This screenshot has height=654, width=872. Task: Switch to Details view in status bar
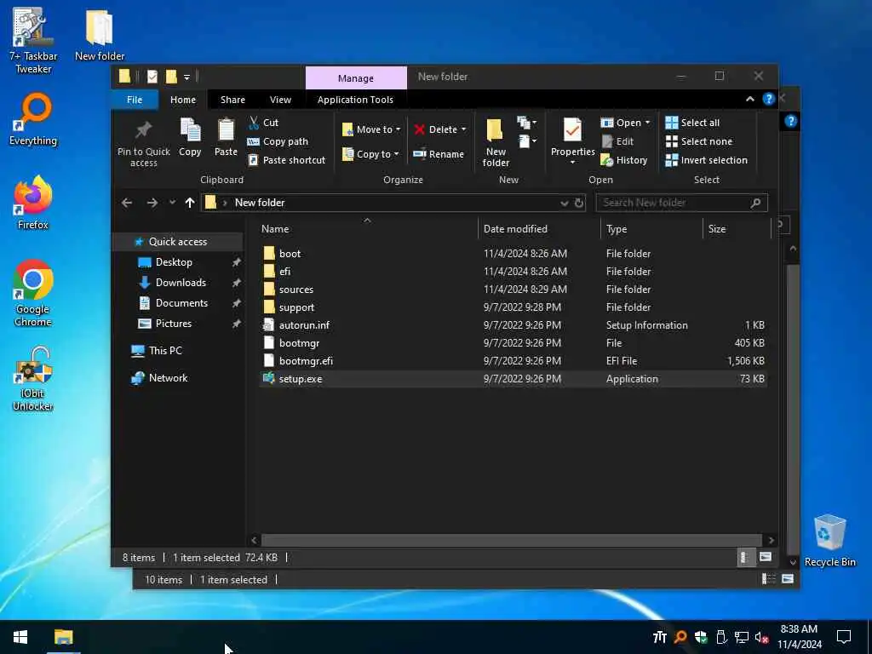(x=744, y=557)
